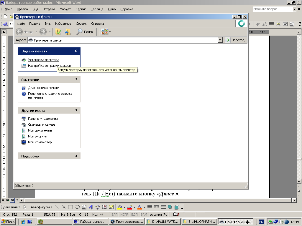Open Dash Style on the Drawing toolbar
The width and height of the screenshot is (302, 226).
[x=156, y=207]
